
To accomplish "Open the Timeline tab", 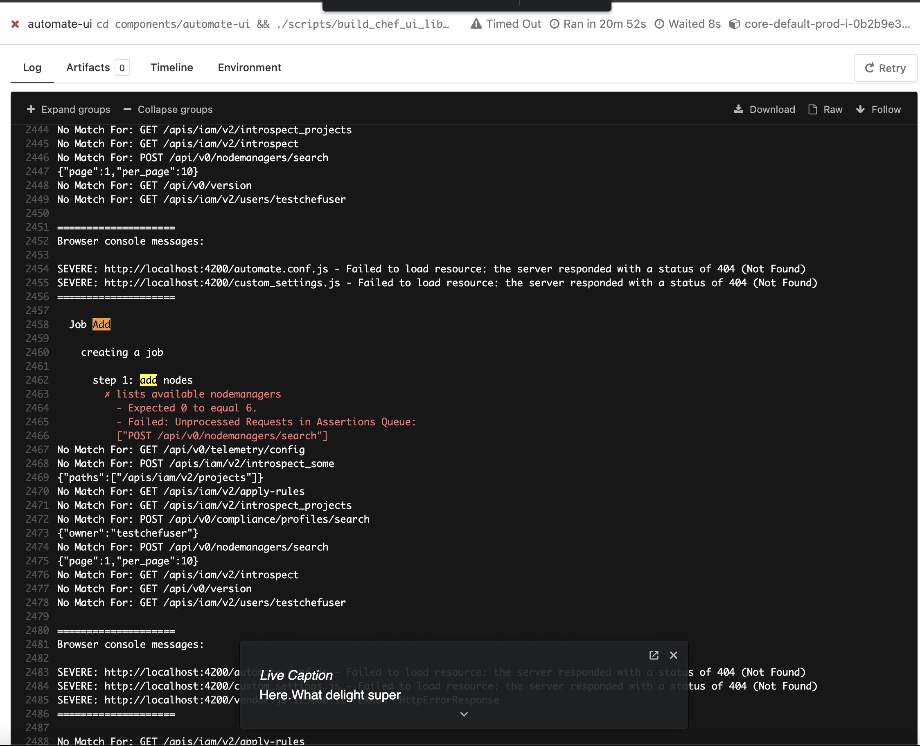I will [x=171, y=67].
